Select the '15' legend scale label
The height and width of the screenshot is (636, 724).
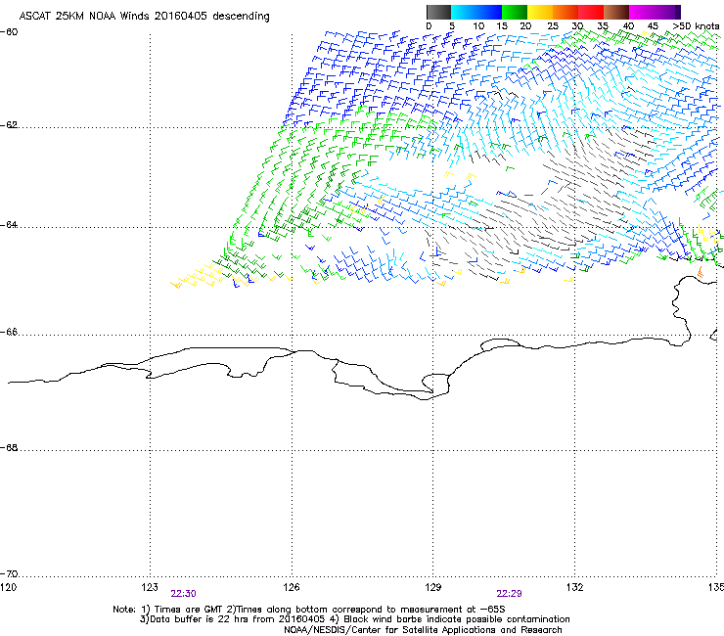coord(502,26)
